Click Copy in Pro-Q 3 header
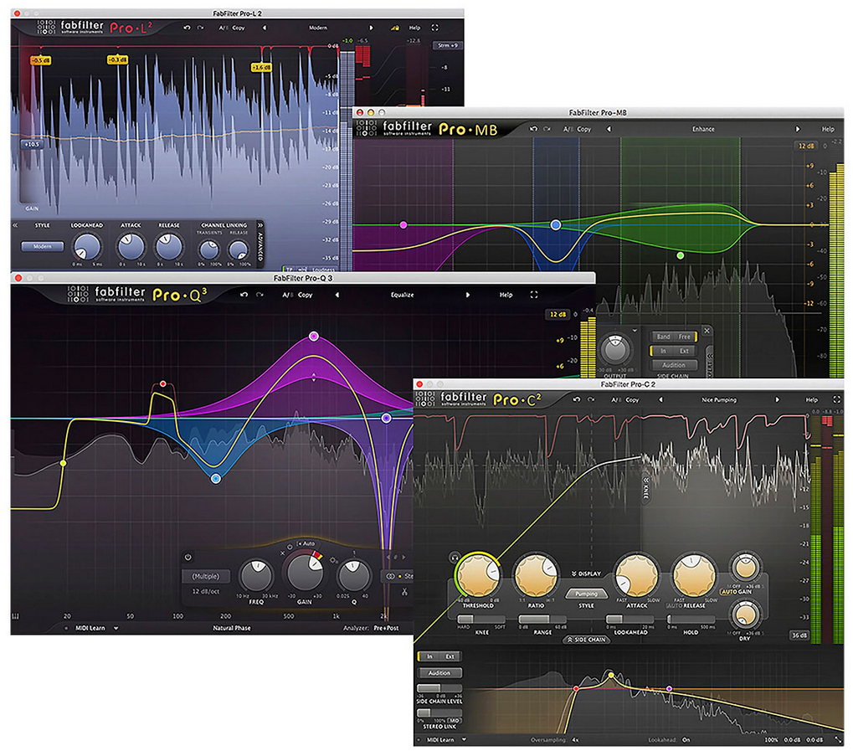 [x=306, y=295]
